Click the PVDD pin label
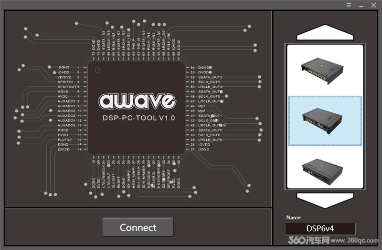 click(x=63, y=135)
